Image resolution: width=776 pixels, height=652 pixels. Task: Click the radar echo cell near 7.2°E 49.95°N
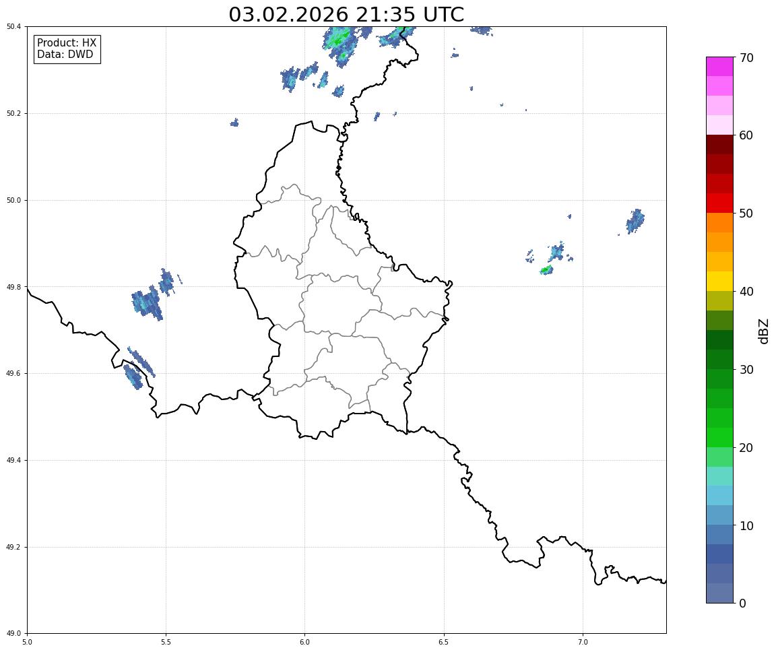click(x=635, y=221)
